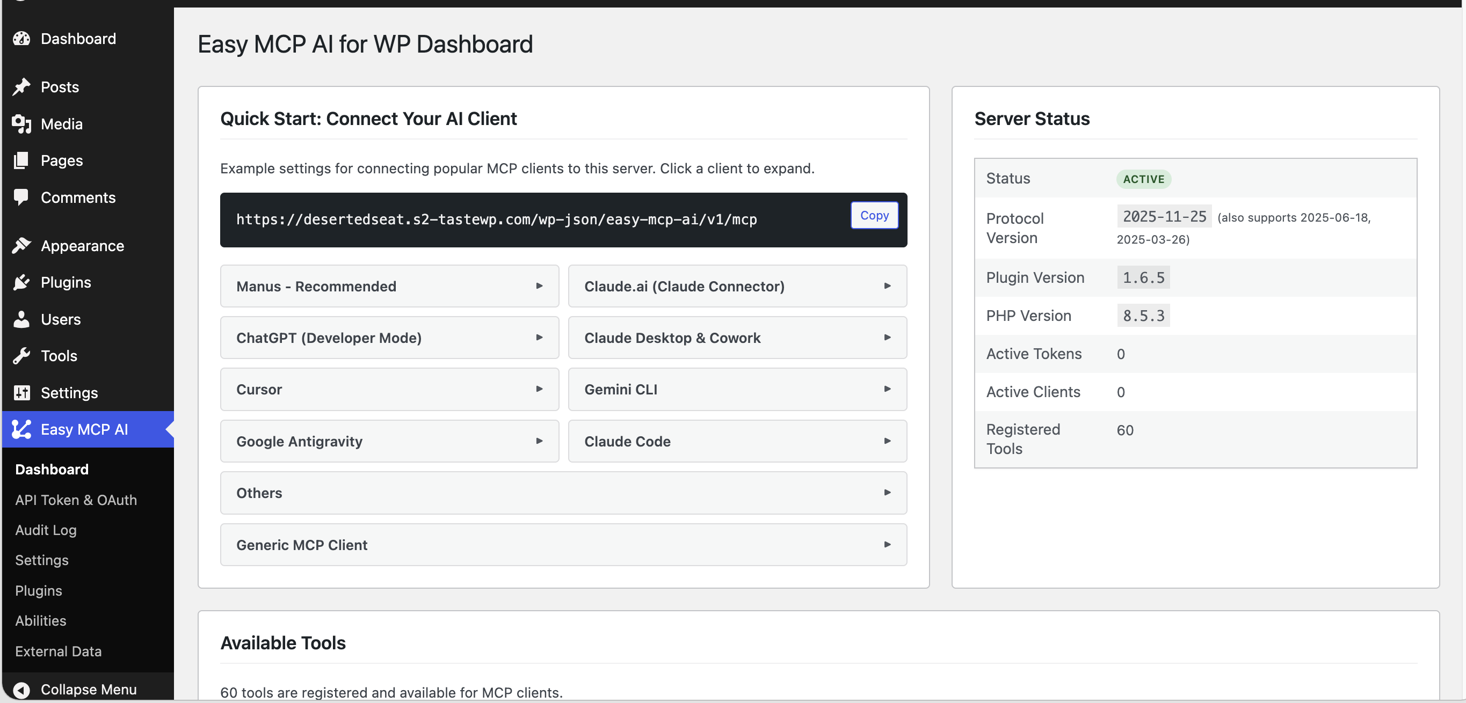Click the Dashboard gauge icon in sidebar
Viewport: 1466px width, 703px height.
coord(21,39)
